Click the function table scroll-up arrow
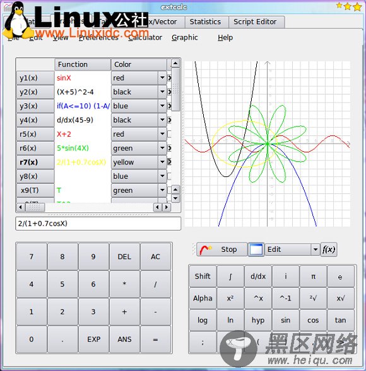This screenshot has height=371, width=366. click(175, 63)
